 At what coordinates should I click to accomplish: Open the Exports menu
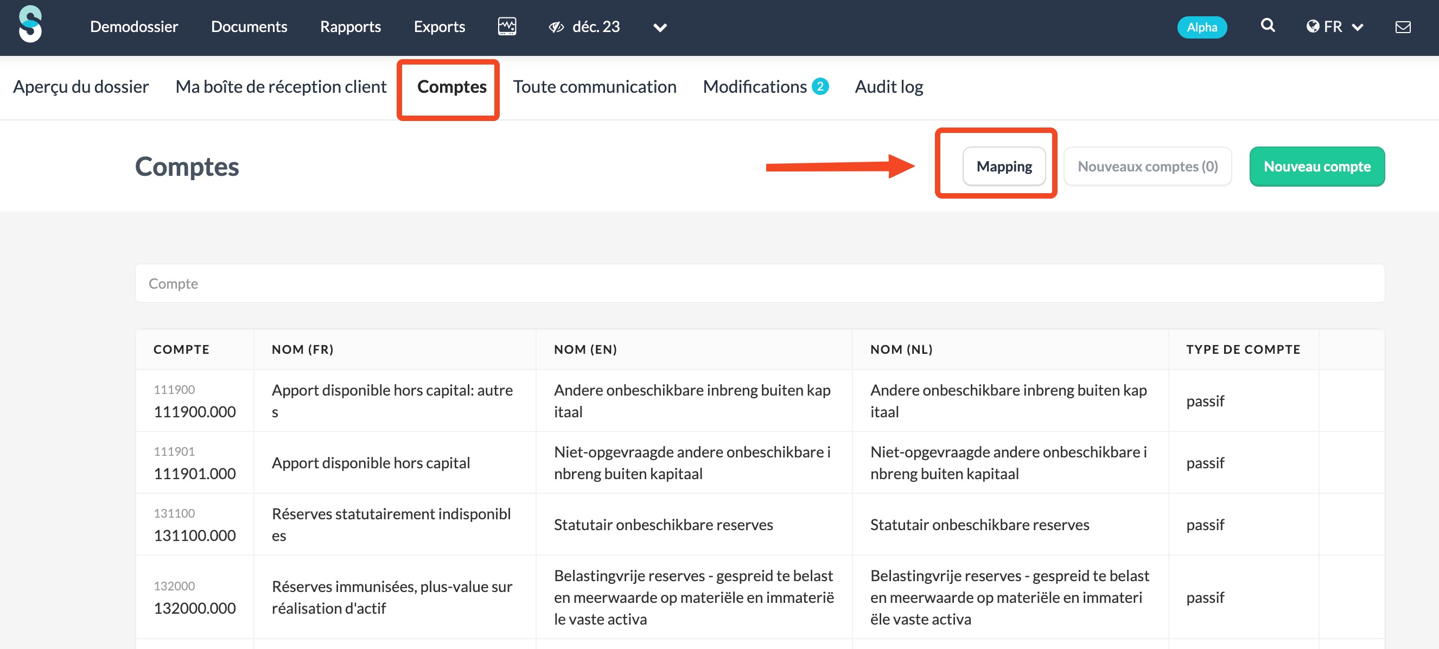[x=439, y=27]
